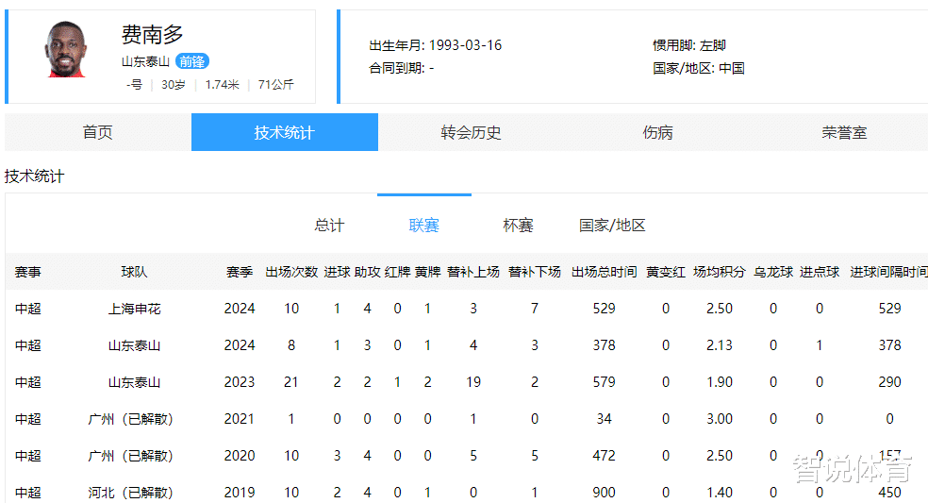Click the 进球 column header
This screenshot has width=928, height=503.
337,272
